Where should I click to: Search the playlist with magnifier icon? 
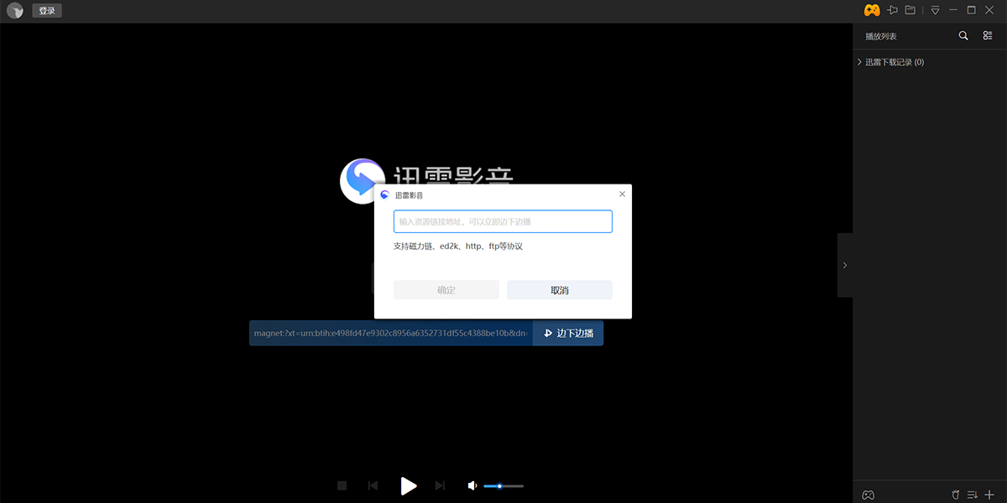pos(963,36)
